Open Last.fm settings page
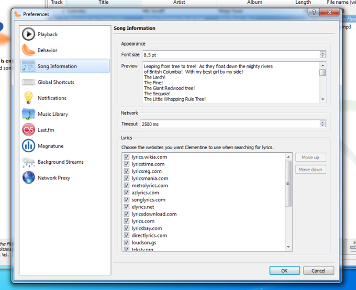The width and height of the screenshot is (356, 290). (65, 130)
